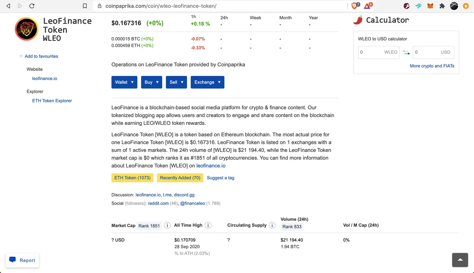Image resolution: width=474 pixels, height=273 pixels.
Task: Open reddit.com social link
Action: tap(158, 203)
